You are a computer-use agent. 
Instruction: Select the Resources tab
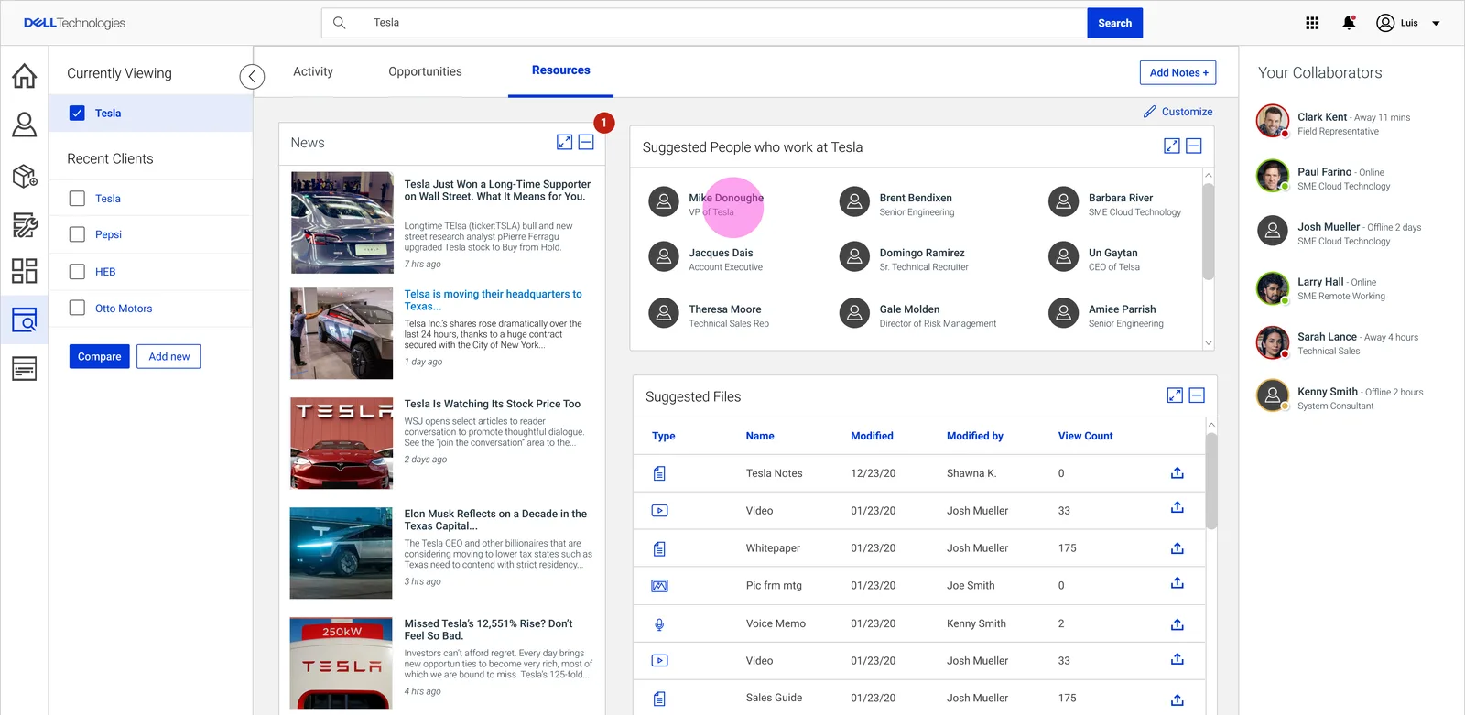pyautogui.click(x=561, y=70)
